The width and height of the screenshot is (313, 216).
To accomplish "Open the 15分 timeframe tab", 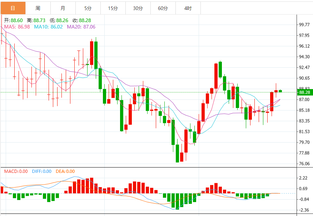I will 113,8.
